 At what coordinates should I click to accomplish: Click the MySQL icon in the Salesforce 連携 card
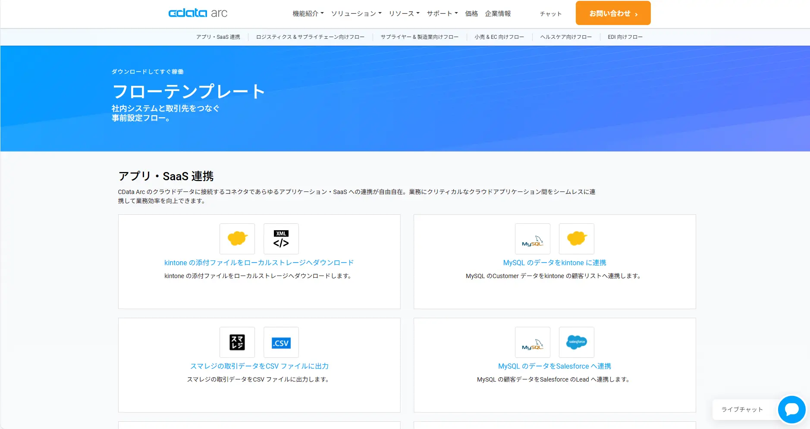point(533,342)
